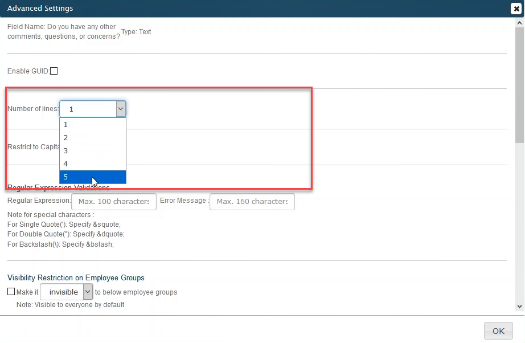Click the Advanced Settings title bar text

point(40,9)
